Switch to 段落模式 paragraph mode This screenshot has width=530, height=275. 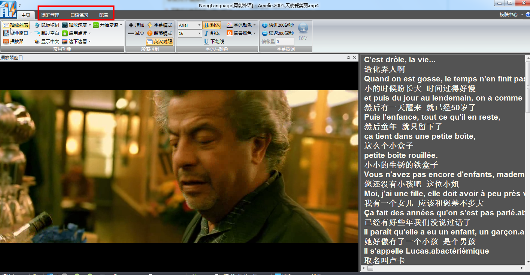point(160,33)
